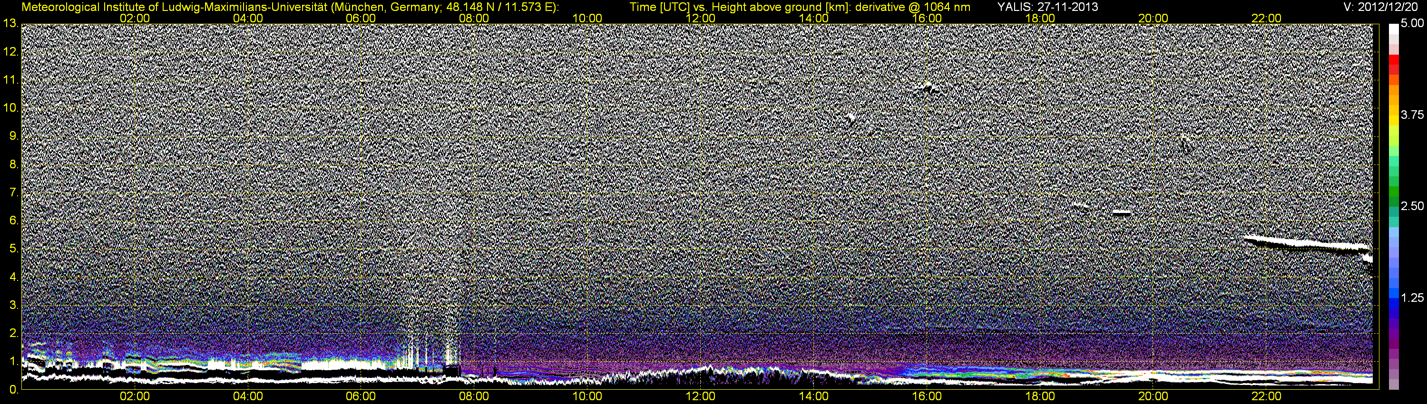Click the Meteorological Institute title text
This screenshot has height=404, width=1427.
[289, 7]
